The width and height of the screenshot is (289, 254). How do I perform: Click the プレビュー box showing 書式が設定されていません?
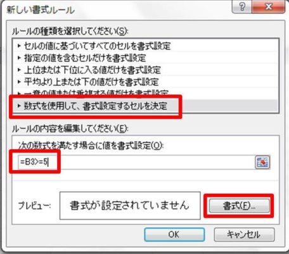130,206
